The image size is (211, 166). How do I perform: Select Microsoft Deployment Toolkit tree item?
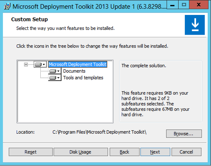click(77, 64)
